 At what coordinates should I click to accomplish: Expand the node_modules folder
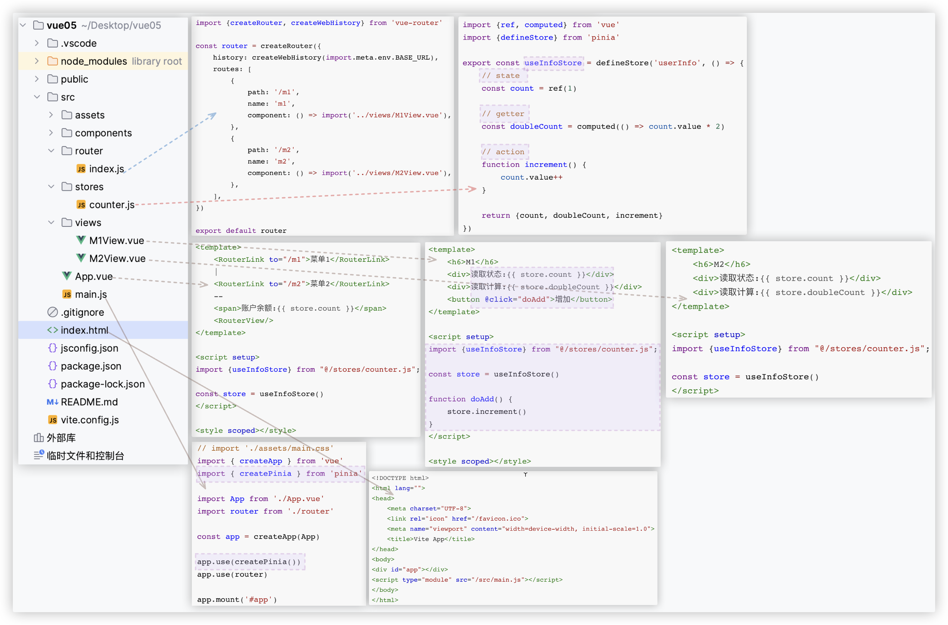37,61
